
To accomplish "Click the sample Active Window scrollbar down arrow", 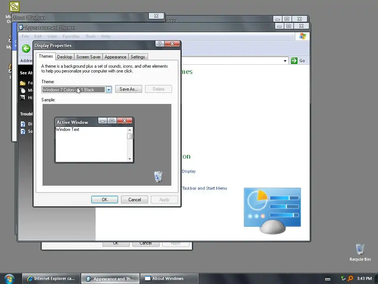I will coord(130,159).
